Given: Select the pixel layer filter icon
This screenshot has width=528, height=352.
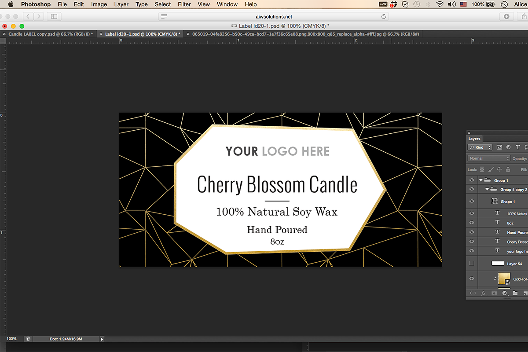Looking at the screenshot, I should (x=499, y=147).
